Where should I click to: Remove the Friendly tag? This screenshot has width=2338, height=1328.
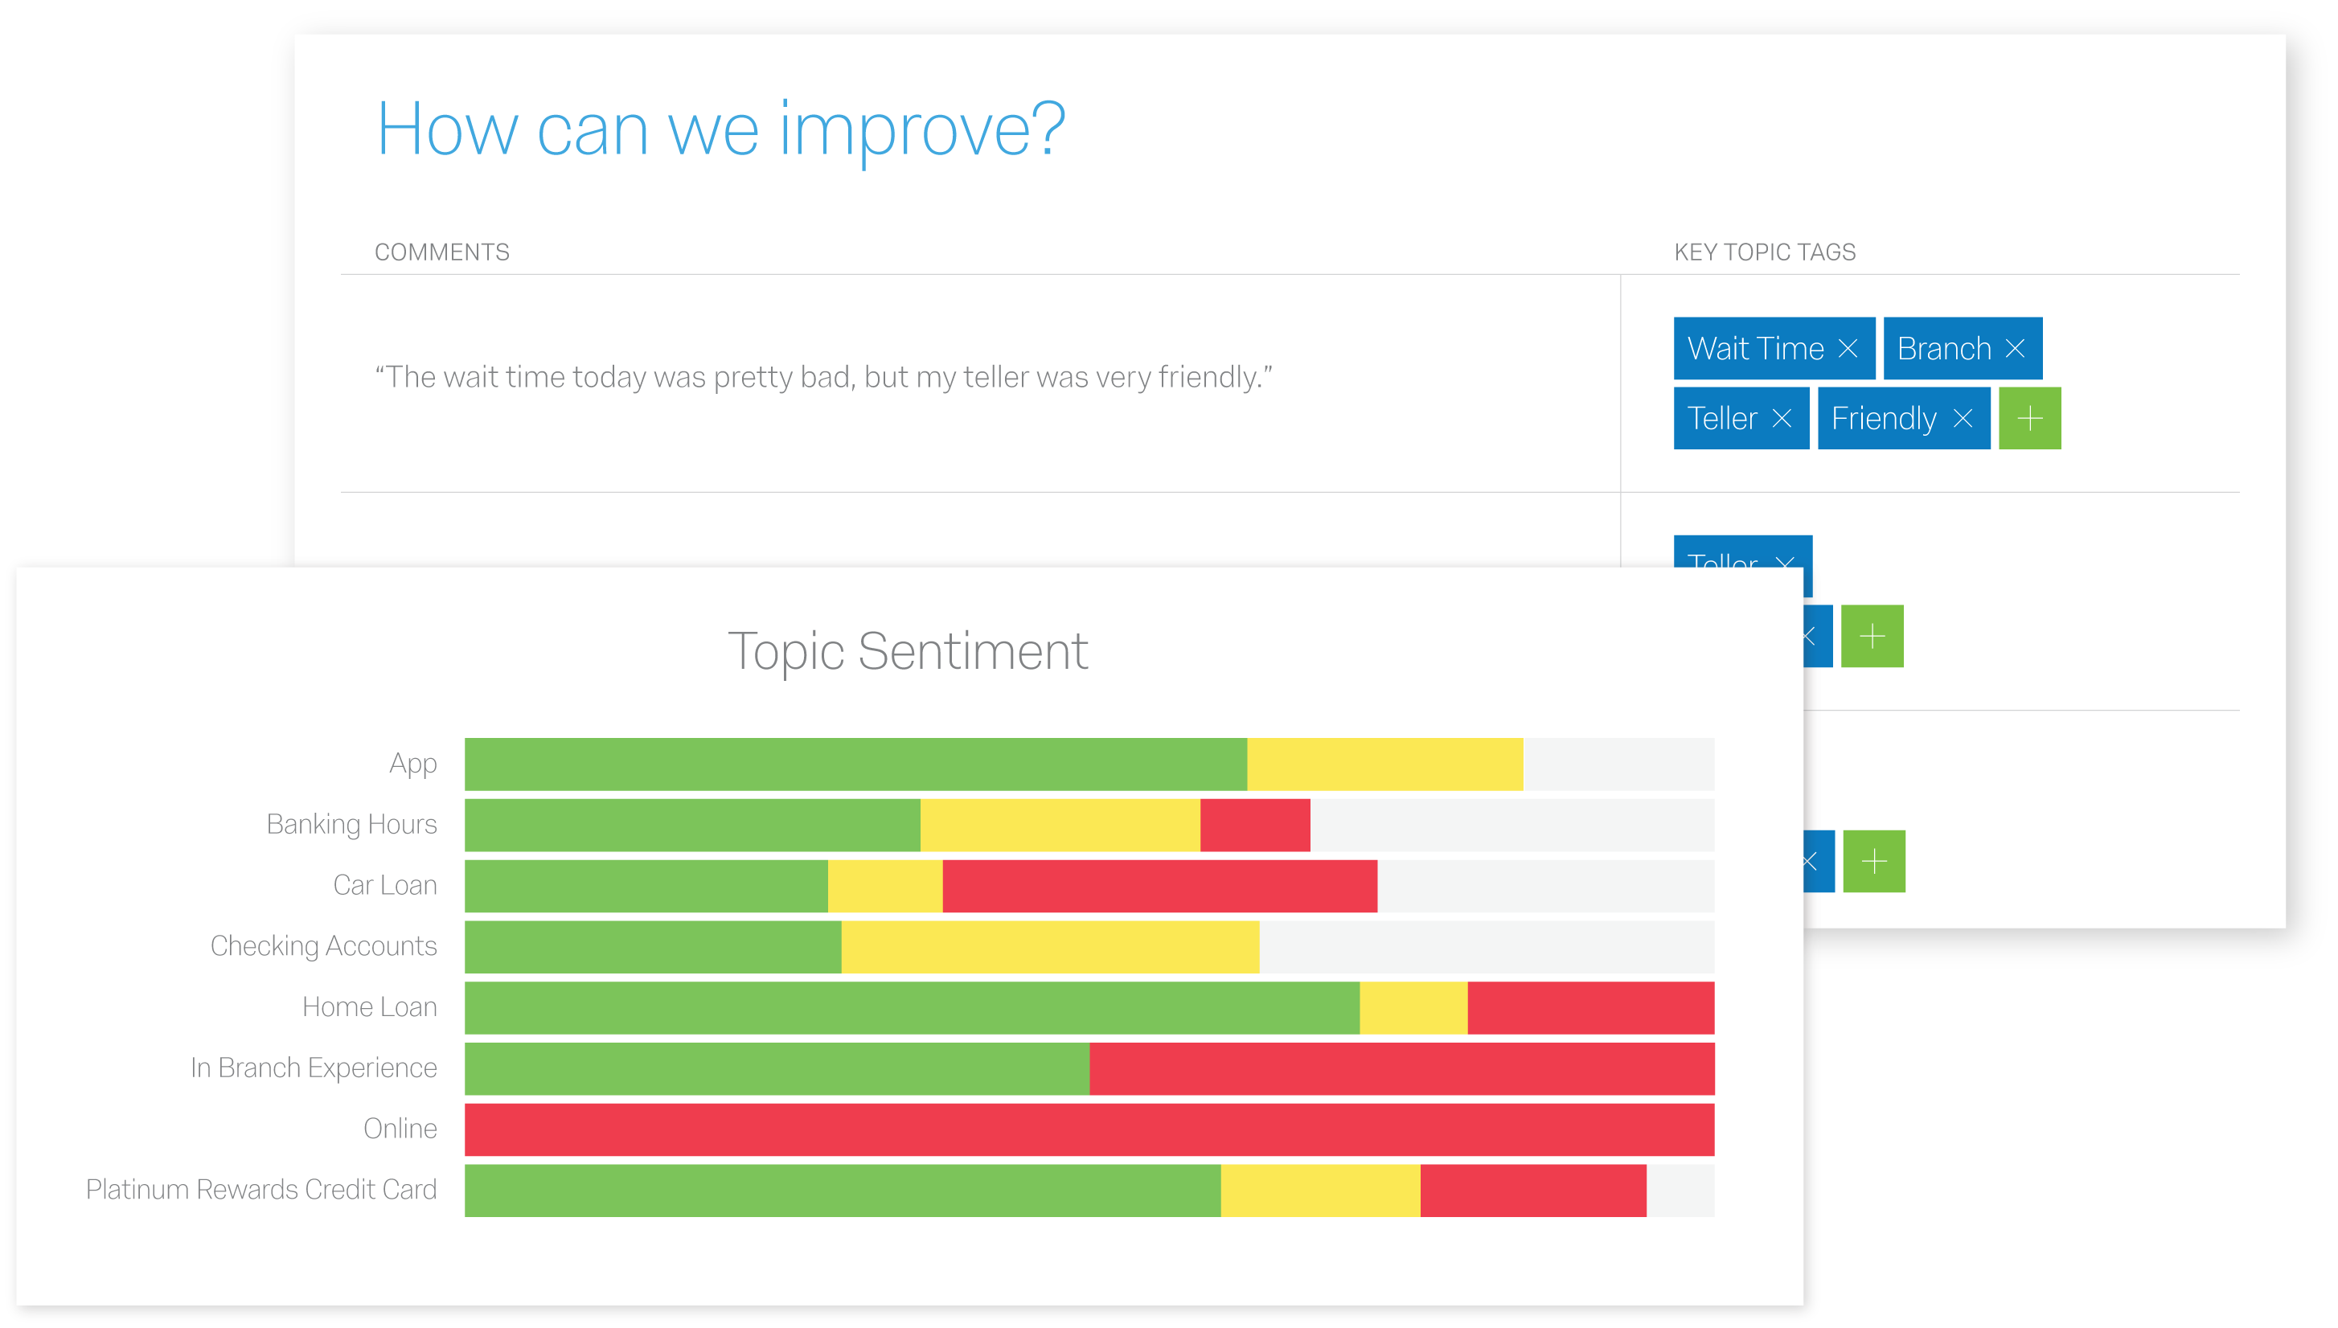(1963, 418)
